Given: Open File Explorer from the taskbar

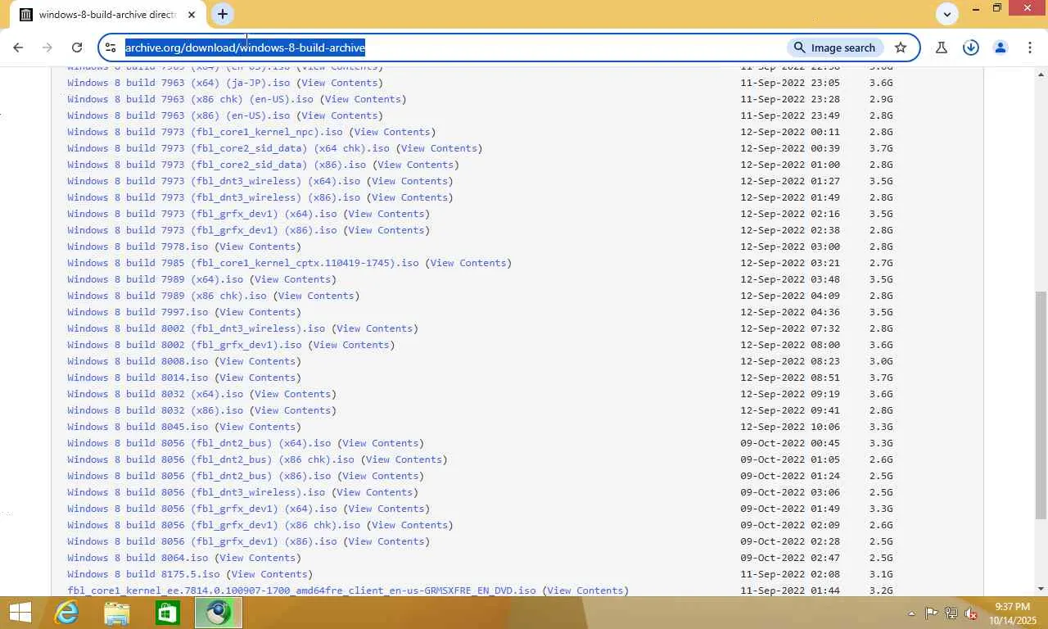Looking at the screenshot, I should click(117, 613).
